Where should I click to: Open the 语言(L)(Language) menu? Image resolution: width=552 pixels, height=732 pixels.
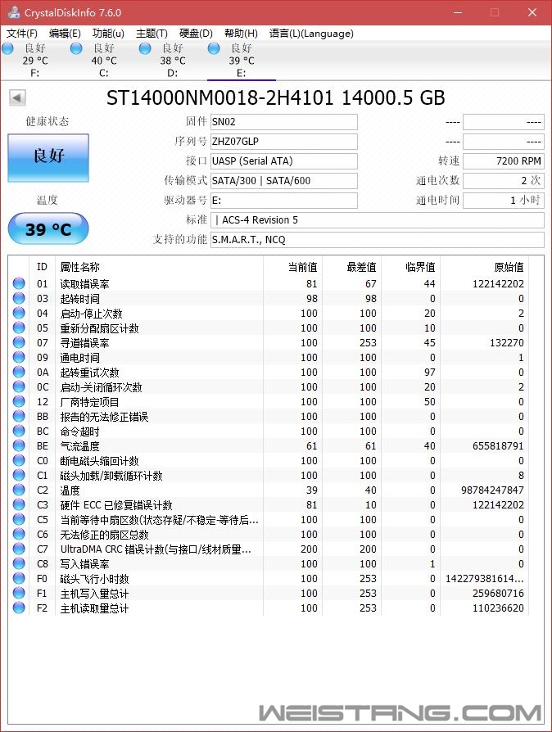click(311, 34)
